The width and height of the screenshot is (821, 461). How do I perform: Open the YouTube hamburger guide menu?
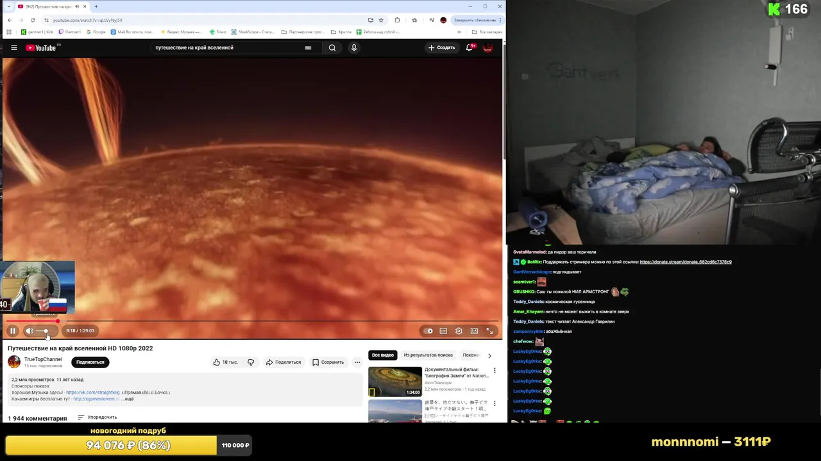(13, 47)
